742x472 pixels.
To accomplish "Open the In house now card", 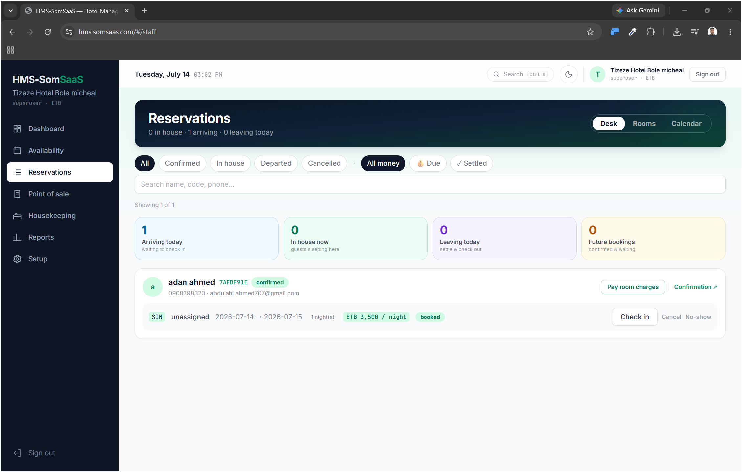I will 356,239.
